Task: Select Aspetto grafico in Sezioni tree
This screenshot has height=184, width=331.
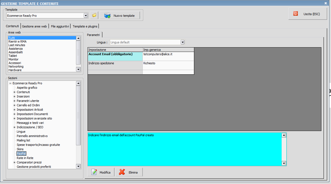Action: (x=27, y=88)
